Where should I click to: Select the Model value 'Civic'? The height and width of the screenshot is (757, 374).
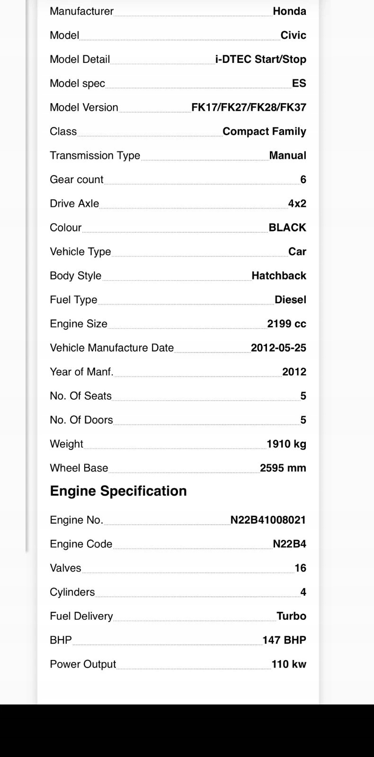click(293, 35)
